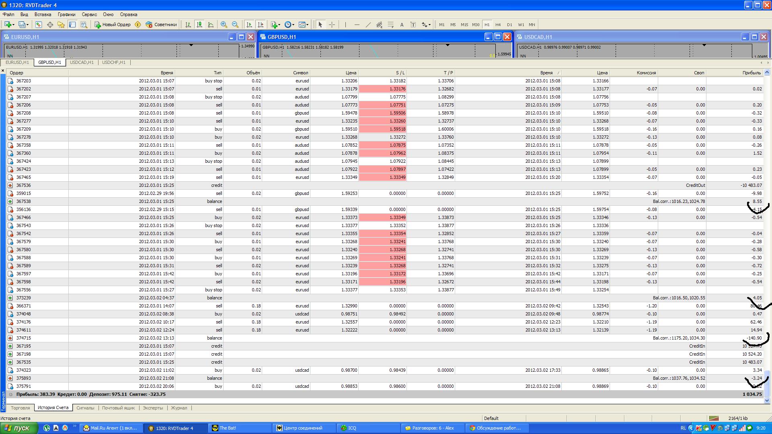
Task: Toggle chart shift icon
Action: (x=261, y=25)
